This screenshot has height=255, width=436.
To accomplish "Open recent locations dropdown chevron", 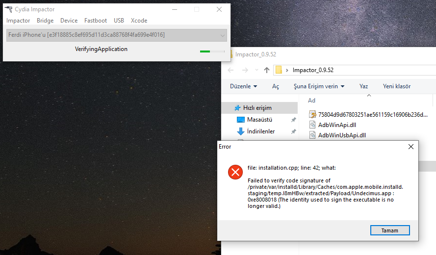I will [x=256, y=70].
